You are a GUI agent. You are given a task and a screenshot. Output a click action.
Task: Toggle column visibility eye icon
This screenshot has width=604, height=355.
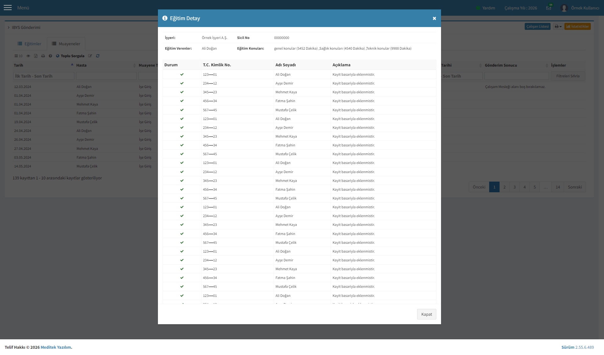click(28, 56)
